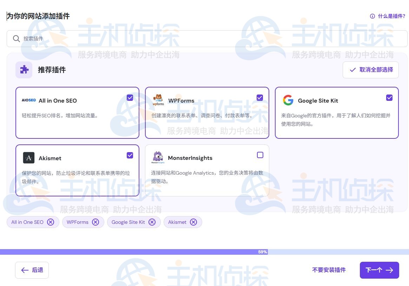The height and width of the screenshot is (286, 409).
Task: Click the 下一个 next button
Action: tap(379, 270)
